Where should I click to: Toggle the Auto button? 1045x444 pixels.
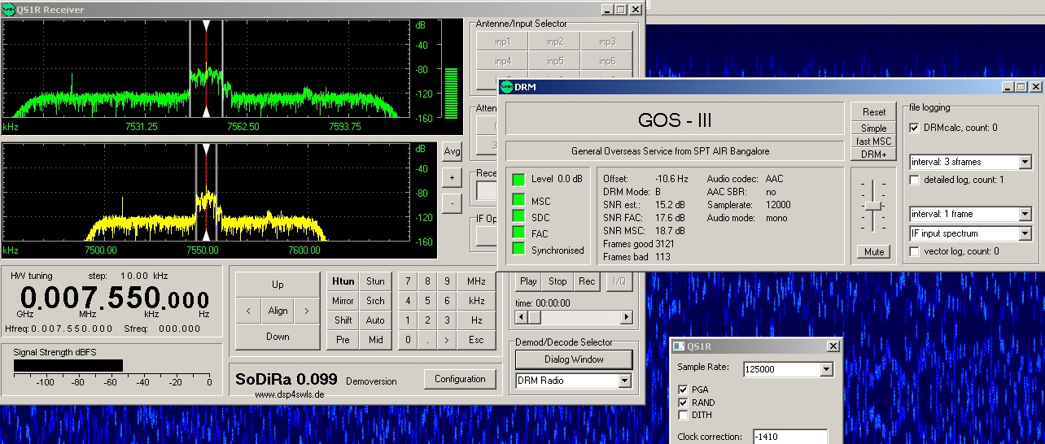tap(375, 320)
